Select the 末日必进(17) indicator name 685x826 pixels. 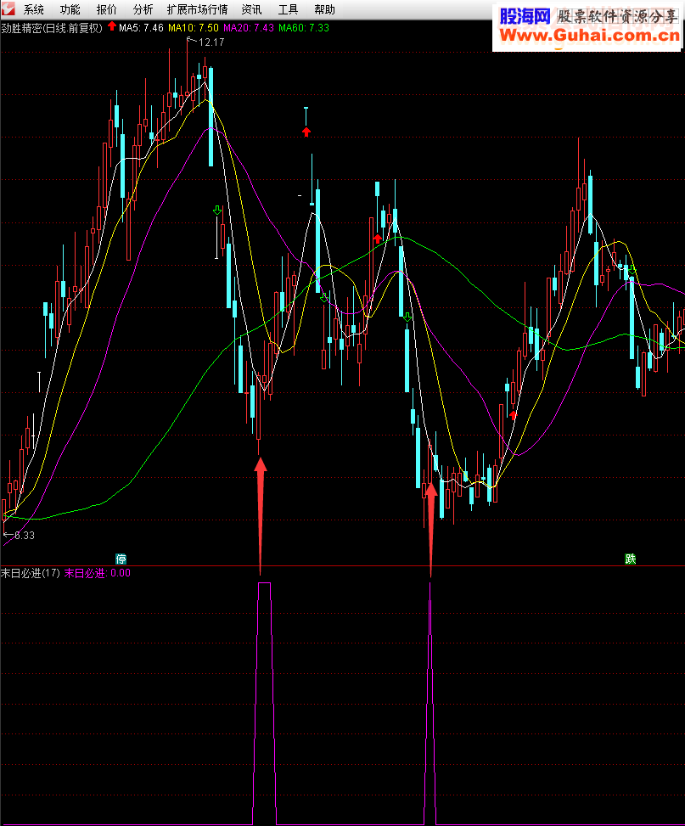click(31, 573)
